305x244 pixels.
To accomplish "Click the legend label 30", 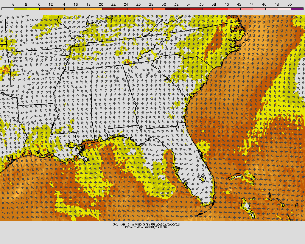I will tap(164, 4).
